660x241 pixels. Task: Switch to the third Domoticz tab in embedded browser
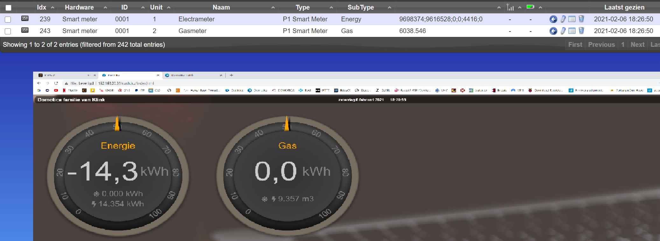coord(193,75)
